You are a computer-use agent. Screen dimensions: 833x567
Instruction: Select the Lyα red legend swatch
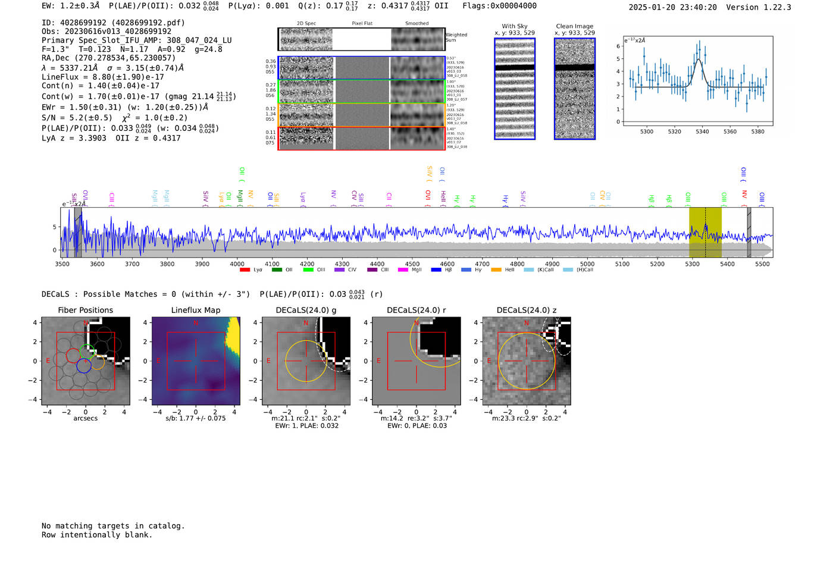245,270
